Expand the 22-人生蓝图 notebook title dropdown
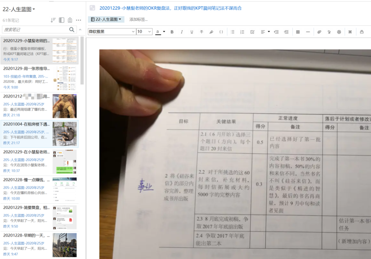Screen dimensions: 371x259 [19, 9]
